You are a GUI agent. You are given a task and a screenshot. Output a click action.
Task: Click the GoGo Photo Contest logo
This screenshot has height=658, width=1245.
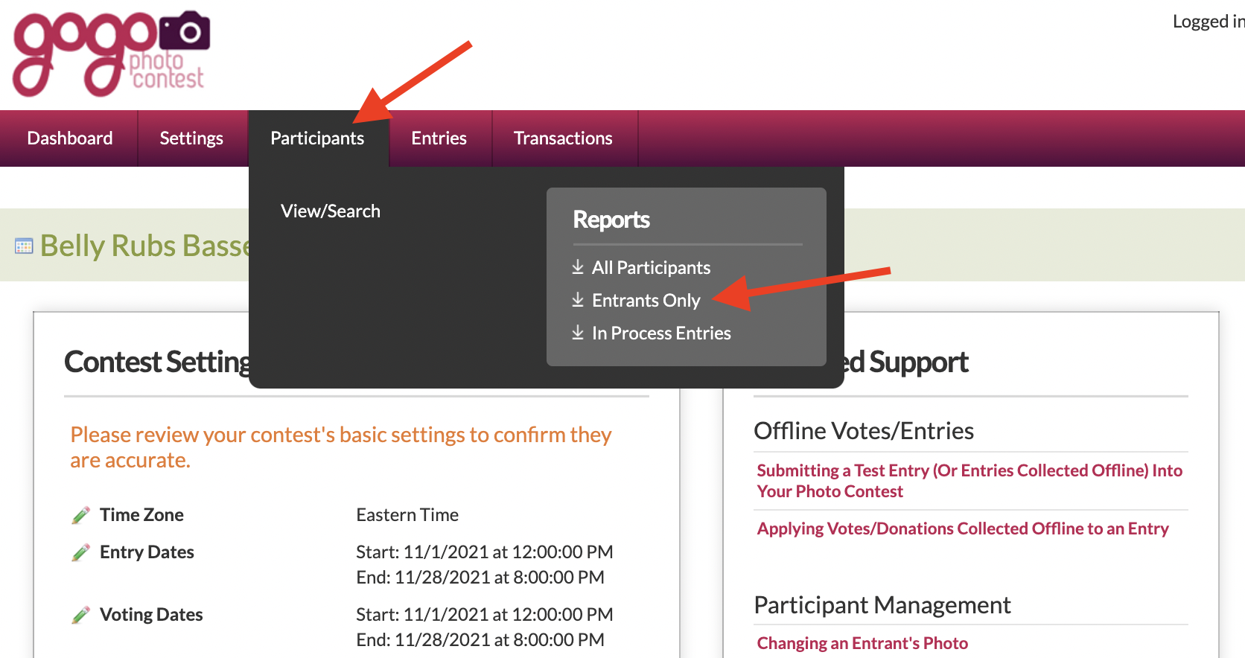[112, 54]
